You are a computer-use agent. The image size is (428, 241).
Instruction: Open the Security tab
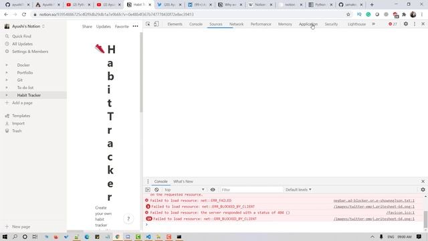click(331, 24)
